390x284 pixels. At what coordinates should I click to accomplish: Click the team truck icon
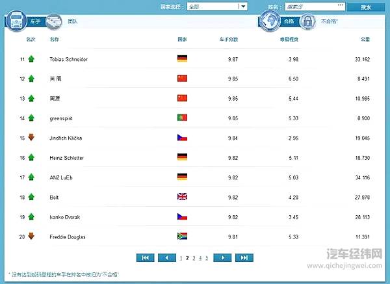[x=55, y=21]
